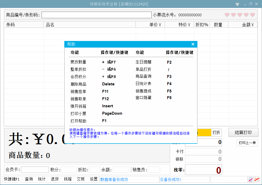Click the 卡付 payment amount field
Screen dimensions: 262x185
(203, 152)
